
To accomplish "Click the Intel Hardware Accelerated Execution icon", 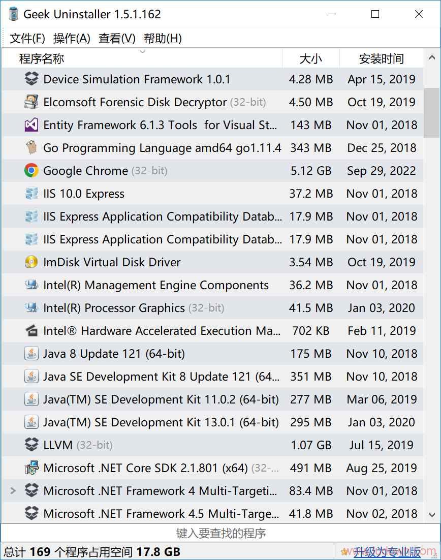I will (31, 330).
